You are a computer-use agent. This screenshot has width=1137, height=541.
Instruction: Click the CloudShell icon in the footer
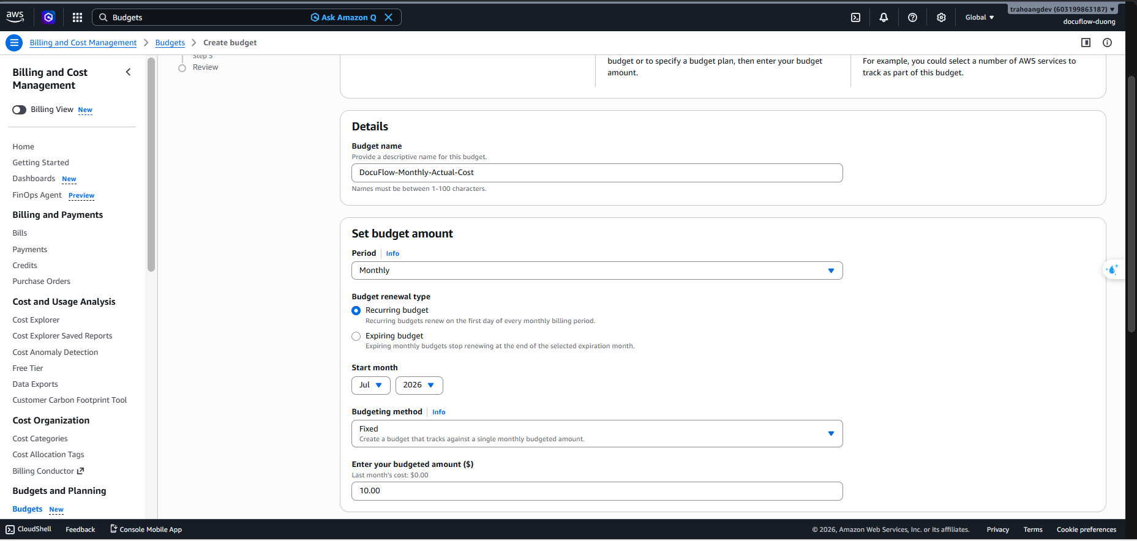(x=10, y=529)
